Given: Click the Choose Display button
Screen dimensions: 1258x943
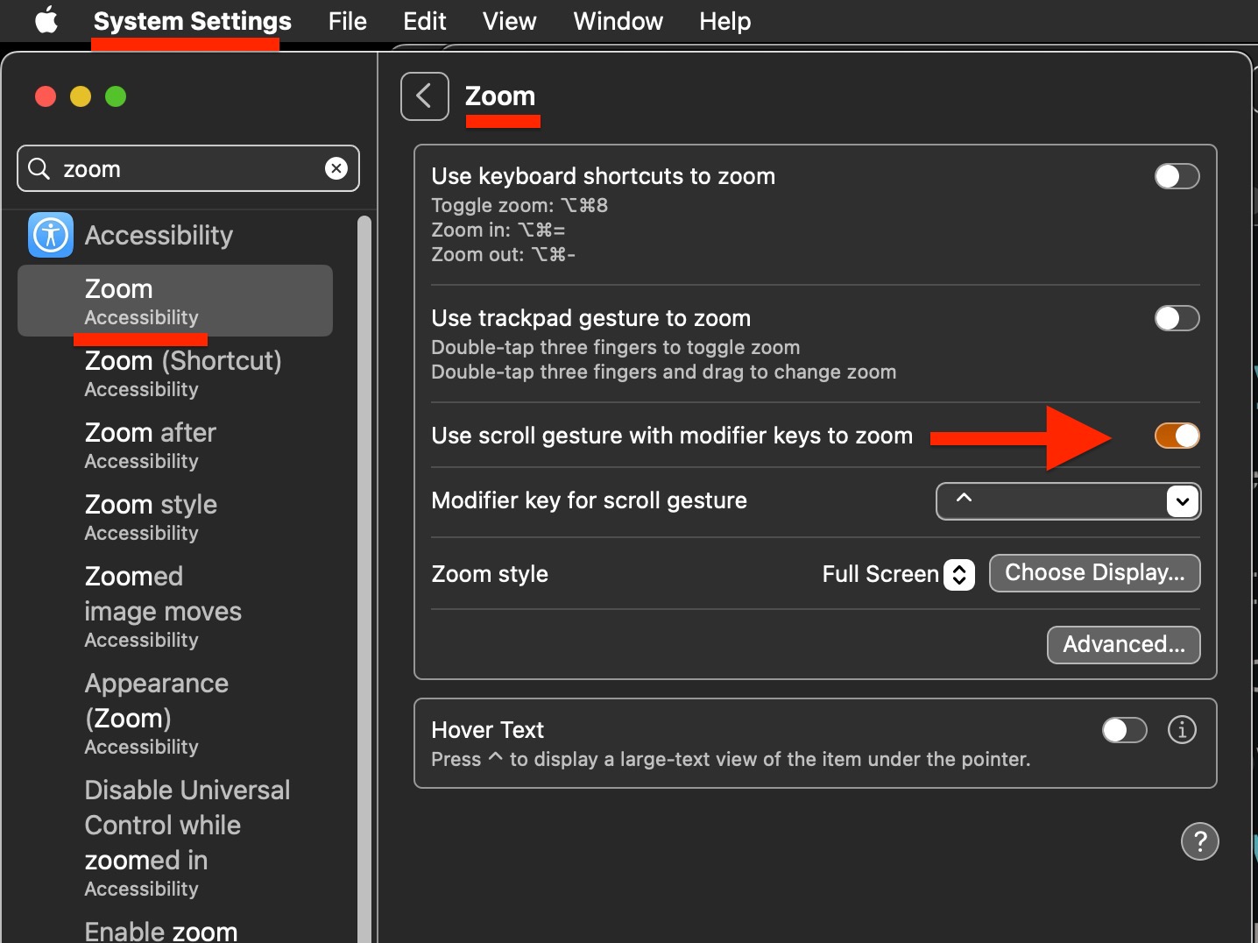Looking at the screenshot, I should [x=1095, y=573].
